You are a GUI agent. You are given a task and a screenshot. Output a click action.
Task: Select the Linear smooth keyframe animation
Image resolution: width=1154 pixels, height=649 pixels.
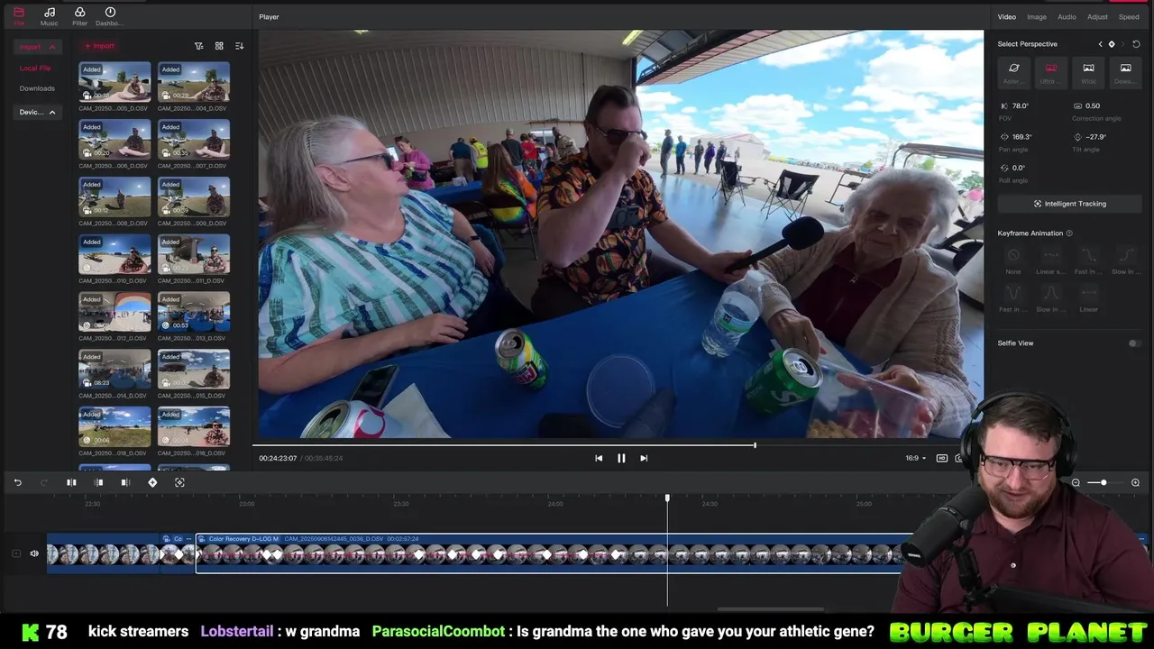1050,260
